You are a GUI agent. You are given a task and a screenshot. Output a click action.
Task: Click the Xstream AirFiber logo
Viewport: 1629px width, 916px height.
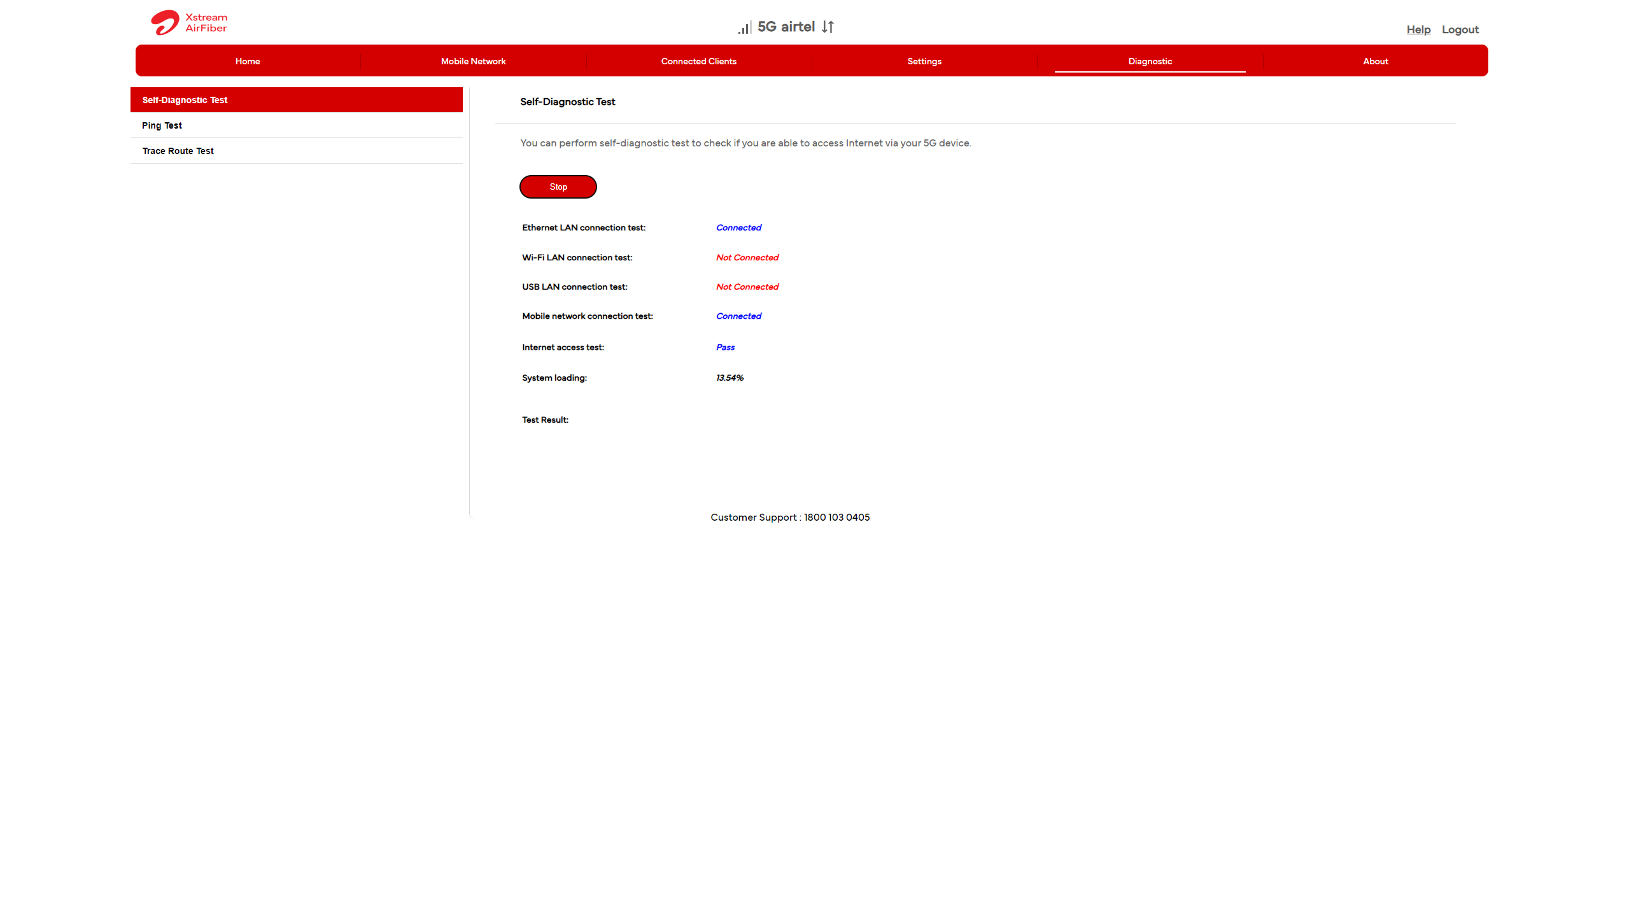(x=189, y=22)
